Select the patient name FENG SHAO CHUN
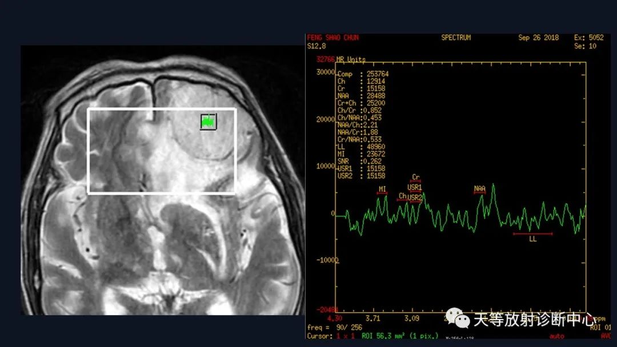The height and width of the screenshot is (347, 617). pos(333,38)
